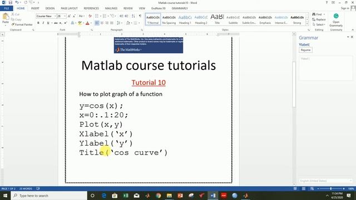
Task: Open Grammarly from the ribbon
Action: tap(336, 20)
